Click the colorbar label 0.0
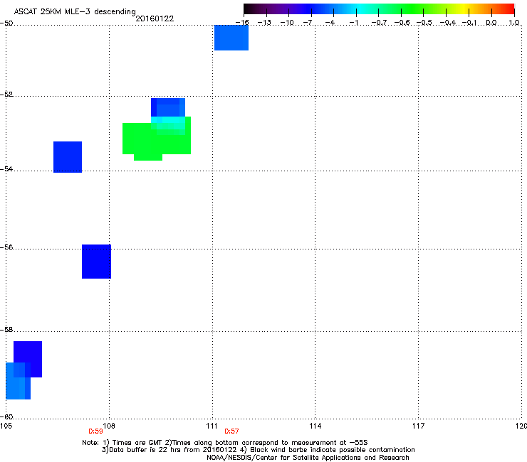 (491, 23)
